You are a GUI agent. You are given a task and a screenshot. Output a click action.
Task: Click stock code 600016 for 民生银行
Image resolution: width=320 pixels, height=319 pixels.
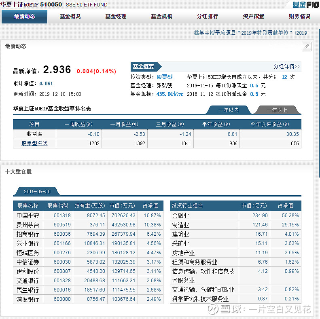[x=62, y=289]
